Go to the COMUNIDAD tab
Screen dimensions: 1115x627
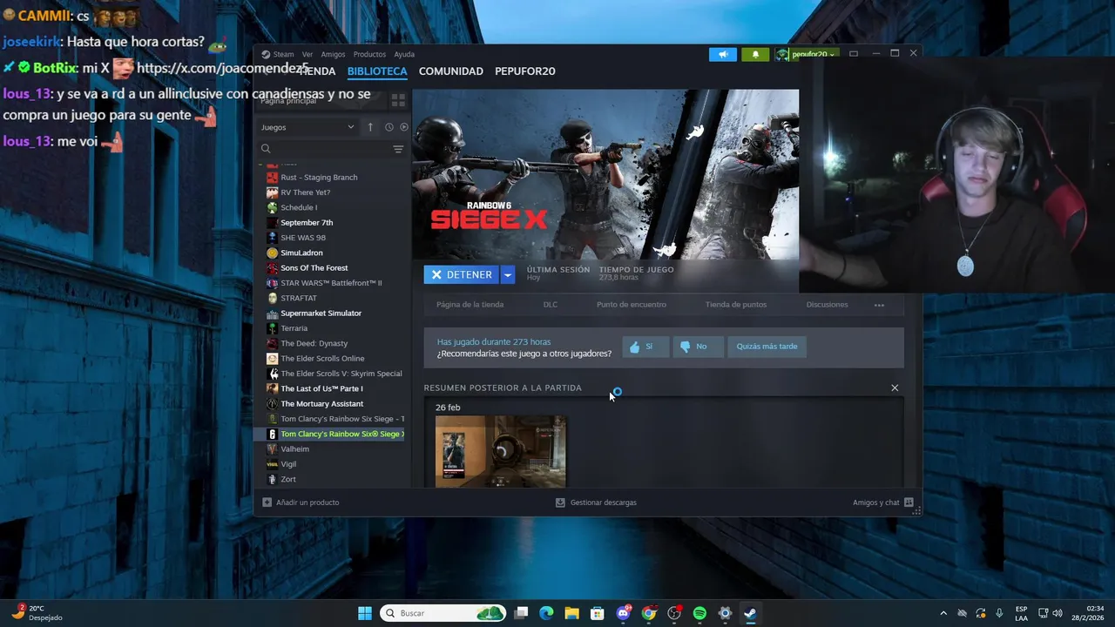tap(450, 71)
